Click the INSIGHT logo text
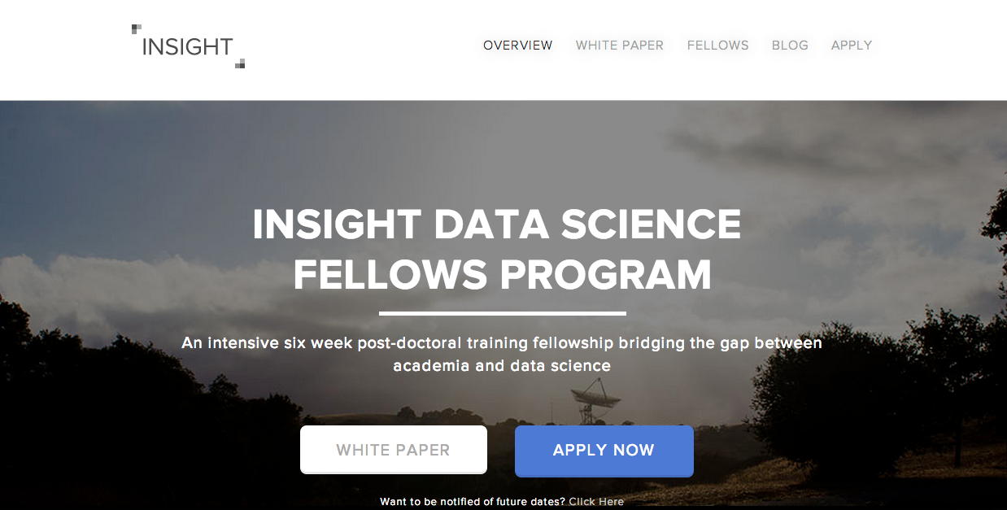The image size is (1007, 510). [187, 47]
